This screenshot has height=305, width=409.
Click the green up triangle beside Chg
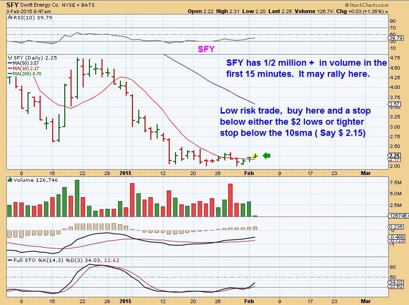[386, 12]
